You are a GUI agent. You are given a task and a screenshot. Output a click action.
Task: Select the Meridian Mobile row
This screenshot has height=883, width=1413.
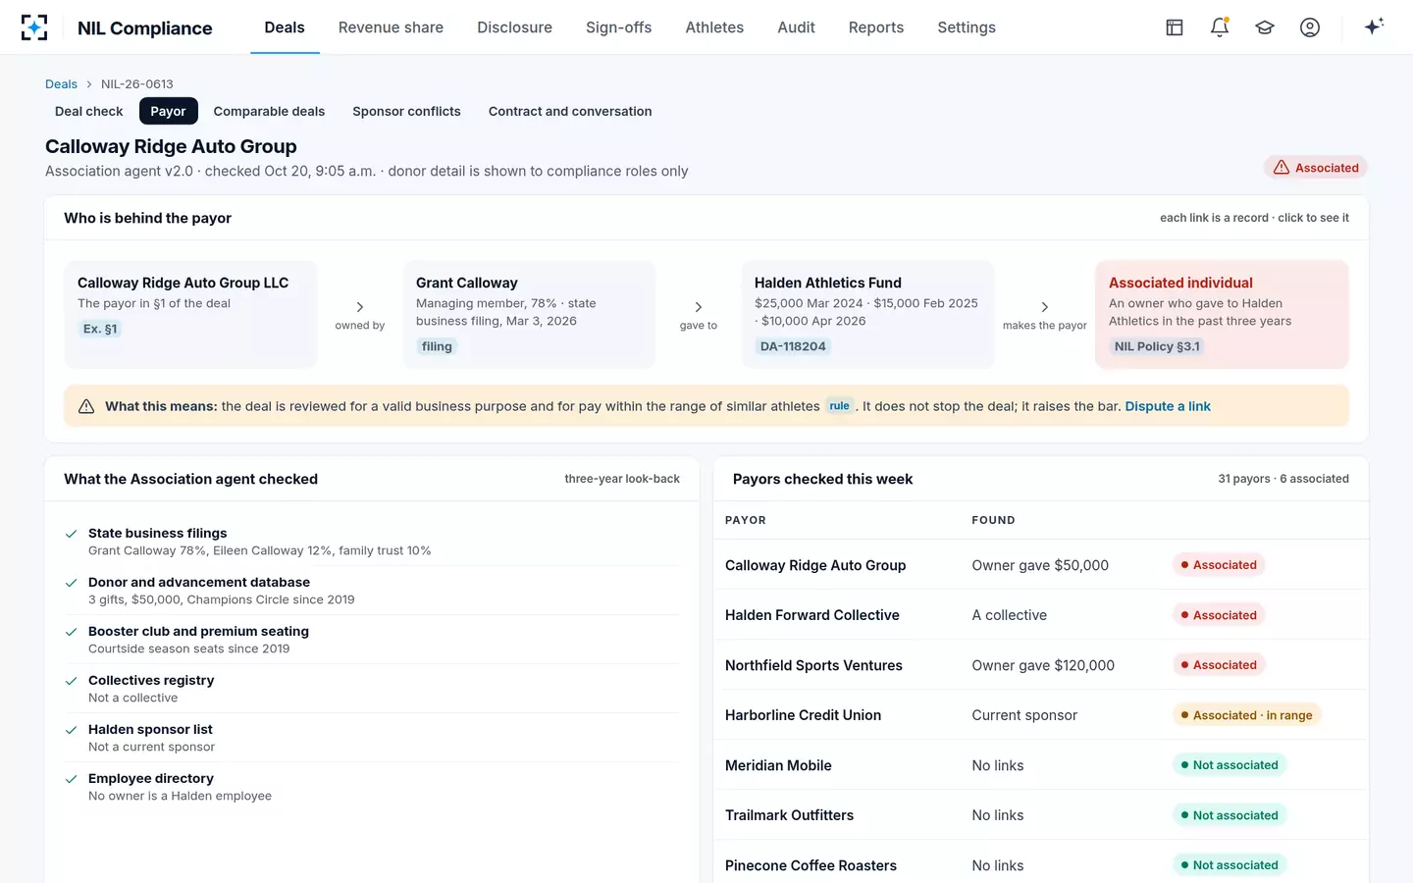1041,765
